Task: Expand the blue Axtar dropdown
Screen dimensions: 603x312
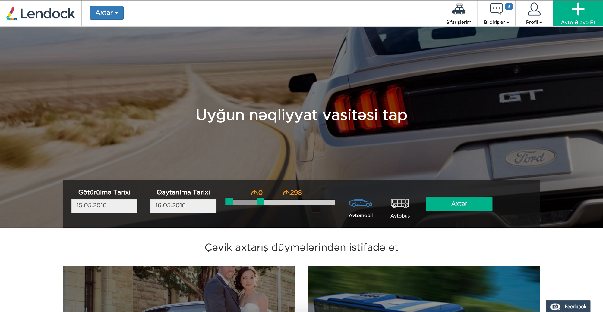Action: (x=107, y=13)
